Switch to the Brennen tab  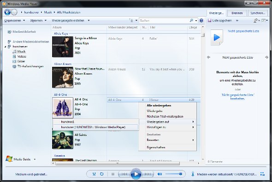coord(237,13)
